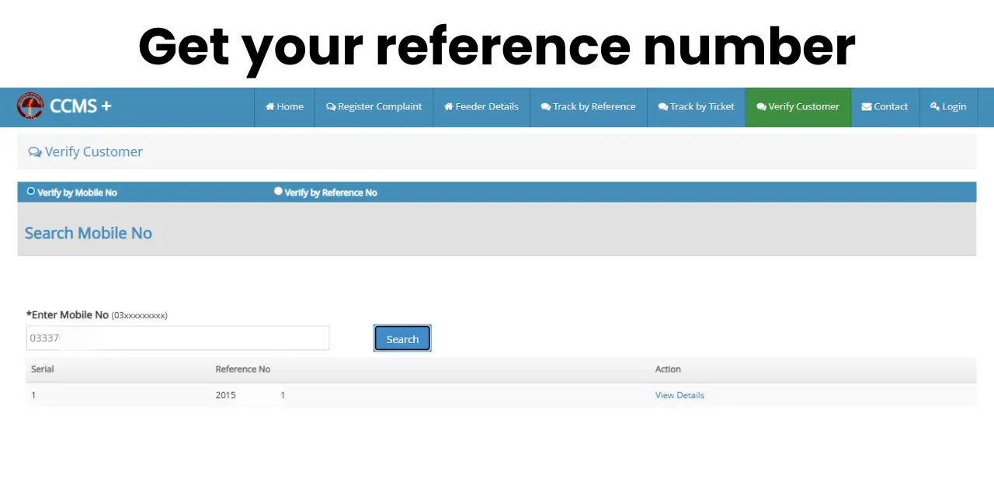Open the Contact page
994x489 pixels.
[x=885, y=106]
